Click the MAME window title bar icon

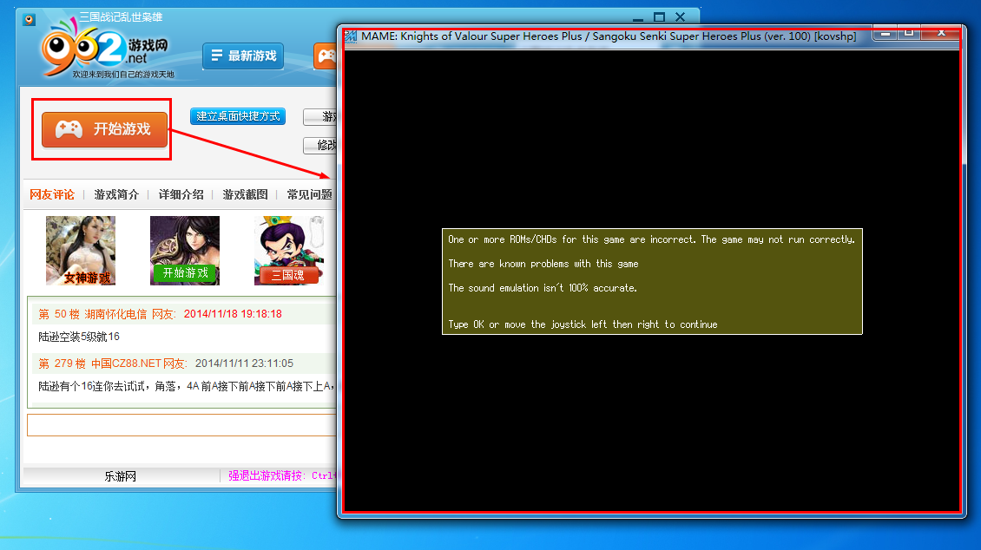[x=351, y=36]
